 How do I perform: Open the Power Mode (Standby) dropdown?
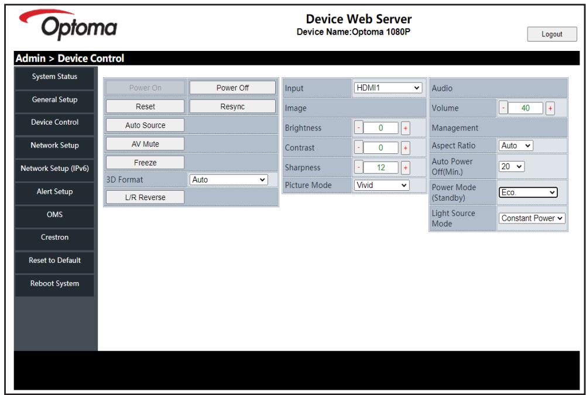coord(528,193)
